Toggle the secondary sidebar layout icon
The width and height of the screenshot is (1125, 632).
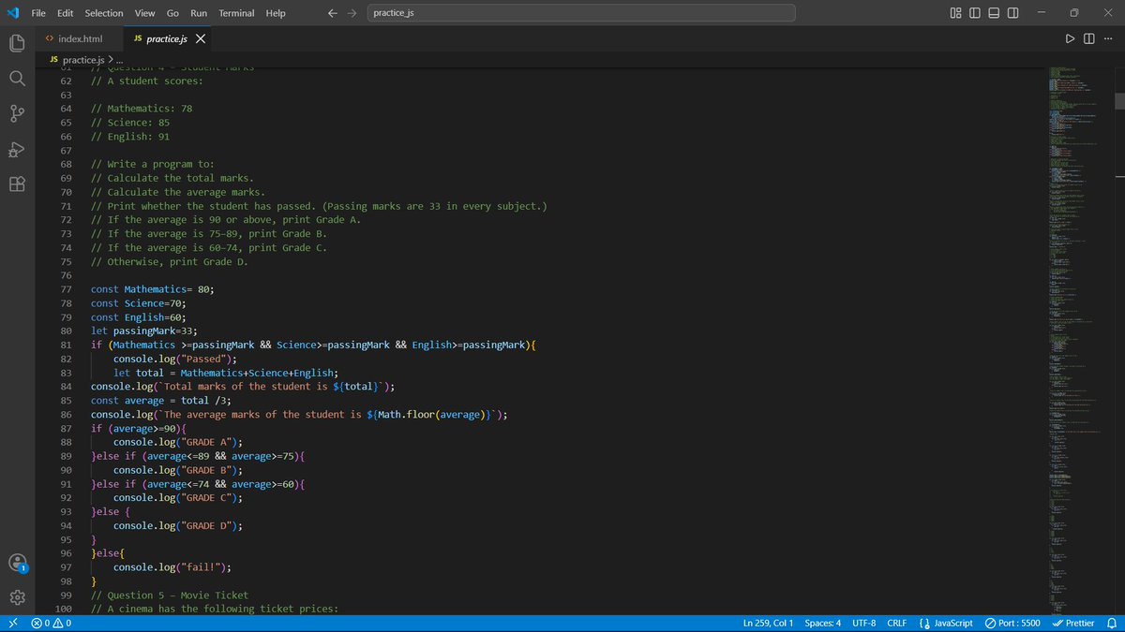coord(1013,13)
